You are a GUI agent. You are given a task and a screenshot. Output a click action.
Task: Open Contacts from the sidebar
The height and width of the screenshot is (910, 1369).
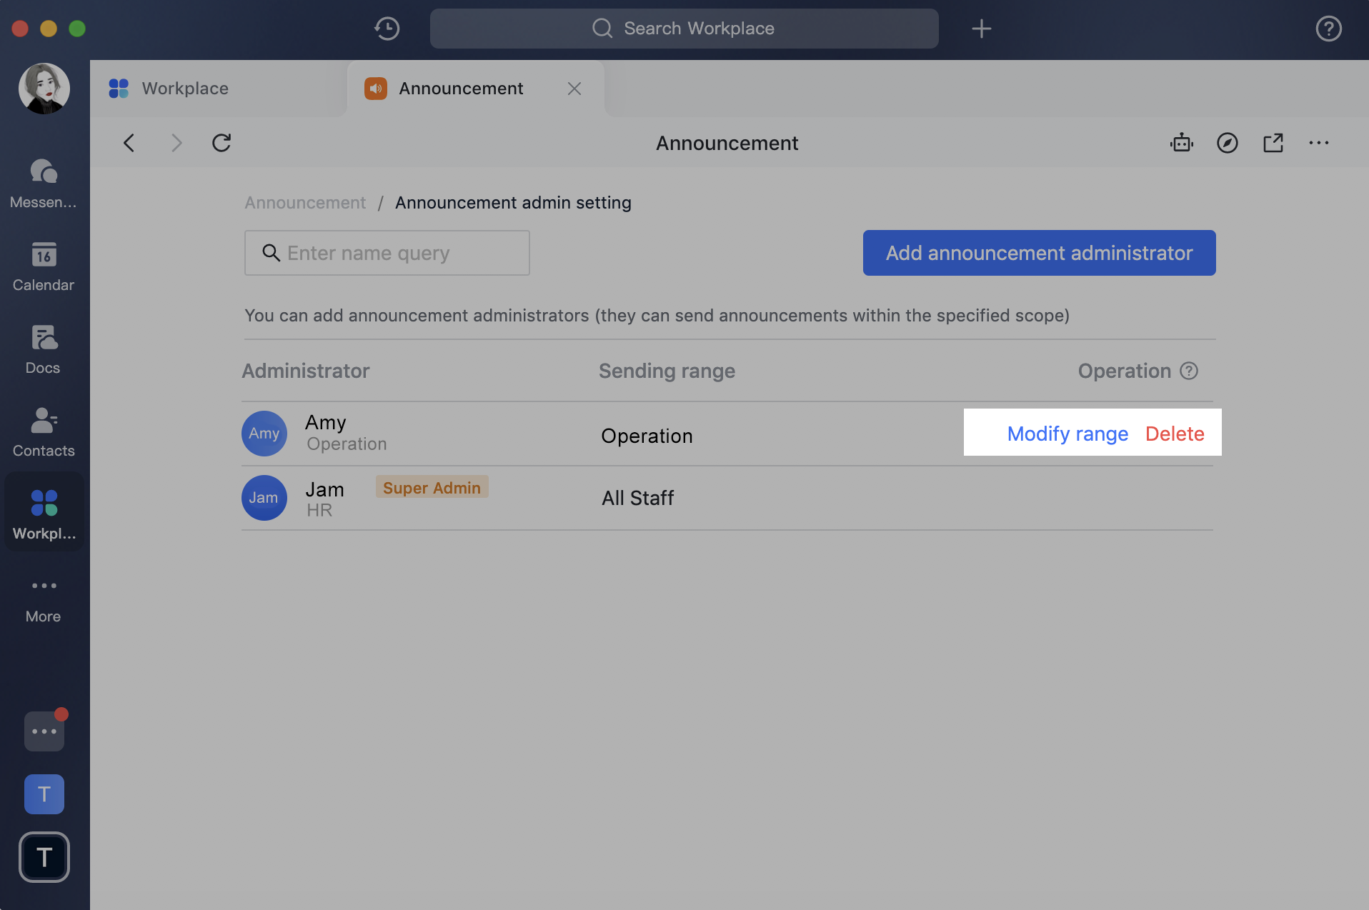coord(43,431)
